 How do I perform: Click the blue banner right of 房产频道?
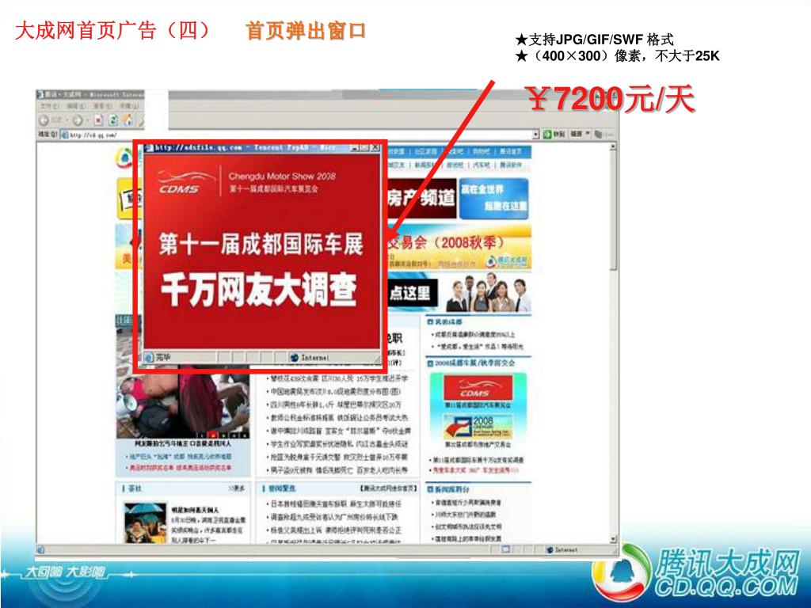(493, 198)
